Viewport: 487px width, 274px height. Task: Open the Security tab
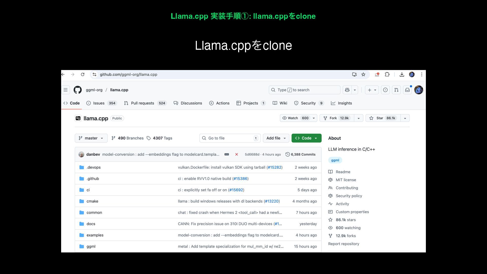pos(309,103)
